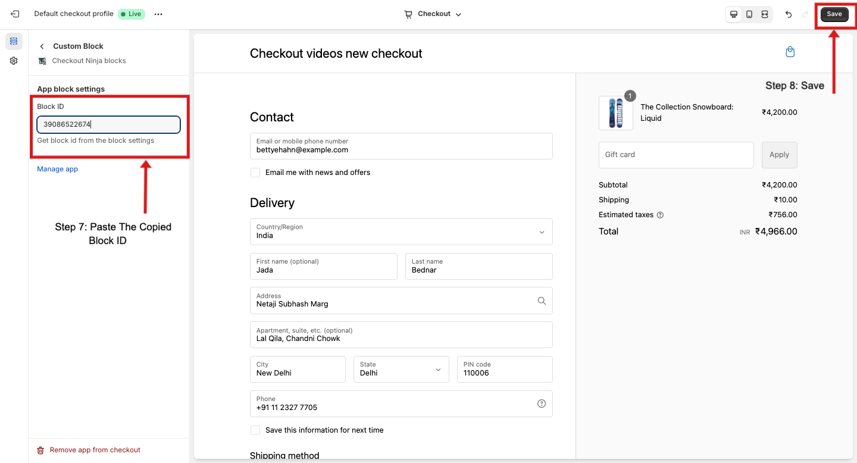Viewport: 857px width, 463px height.
Task: Click the fullscreen preview icon
Action: pyautogui.click(x=765, y=14)
